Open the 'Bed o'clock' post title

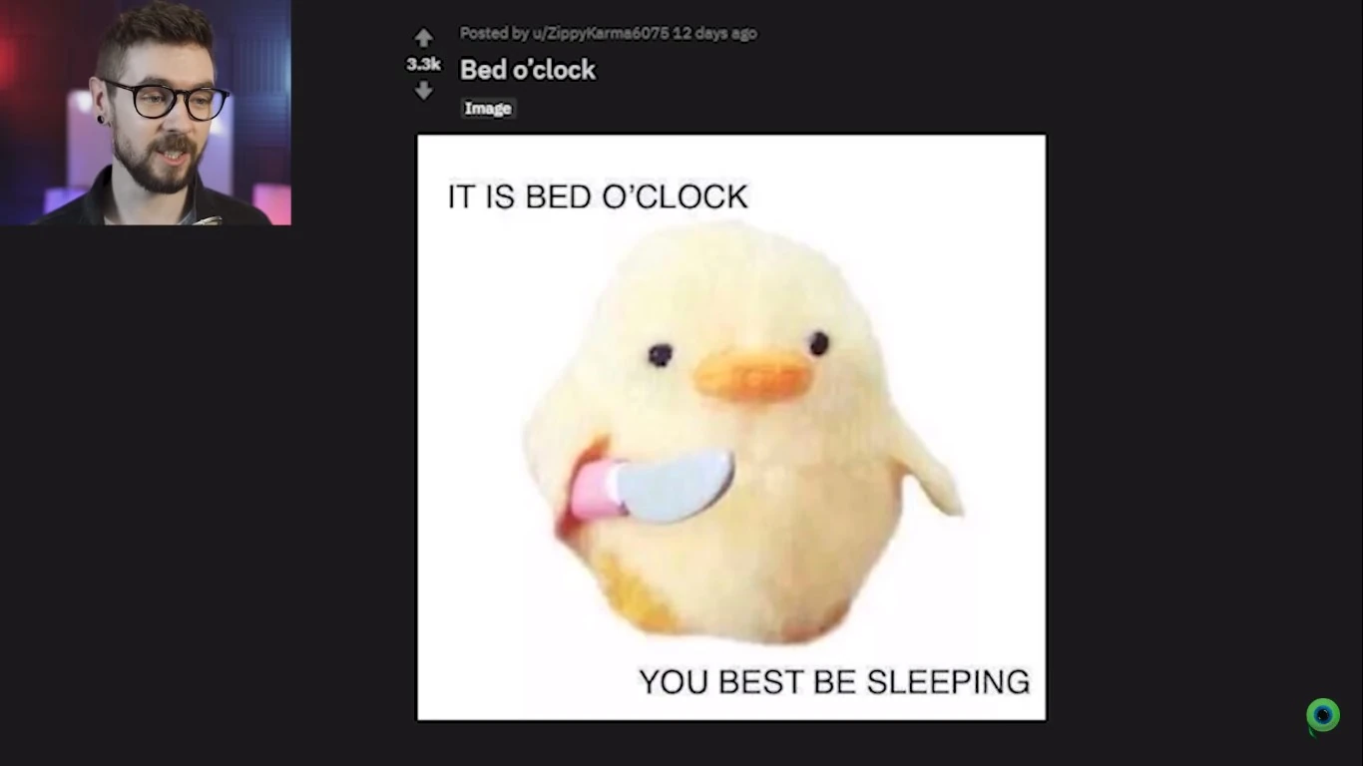(x=527, y=70)
